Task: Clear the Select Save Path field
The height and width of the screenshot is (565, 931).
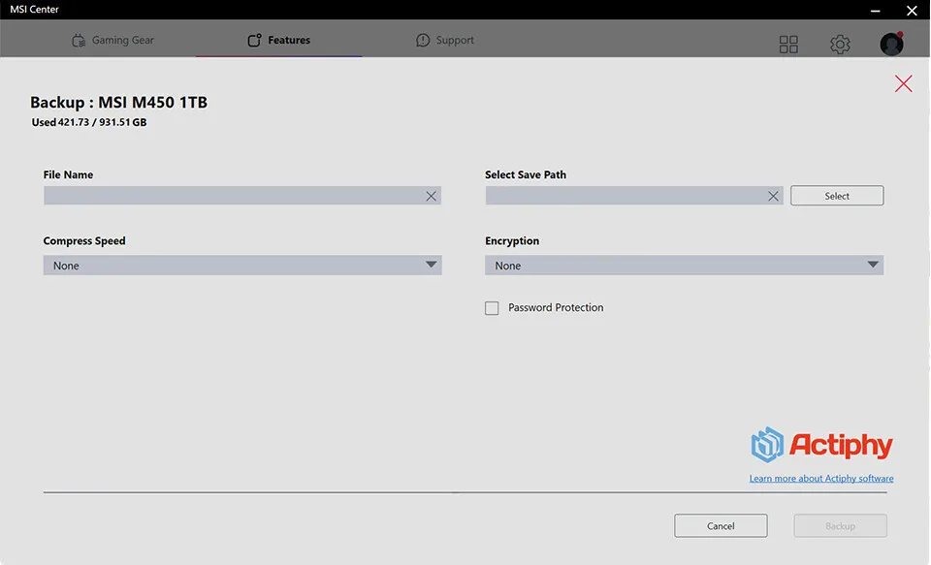Action: tap(773, 196)
